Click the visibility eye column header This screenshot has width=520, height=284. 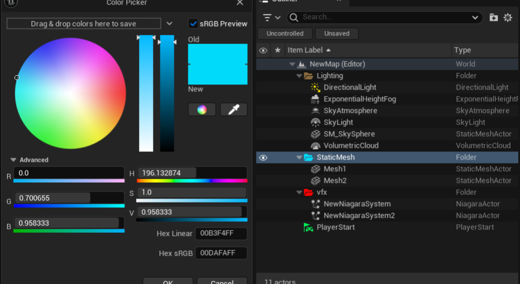[263, 51]
